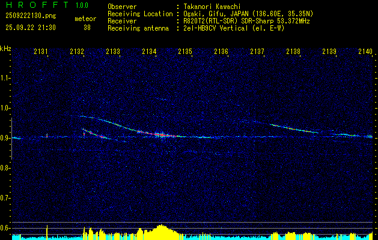Click time marker 2135
The image size is (378, 240).
click(185, 51)
